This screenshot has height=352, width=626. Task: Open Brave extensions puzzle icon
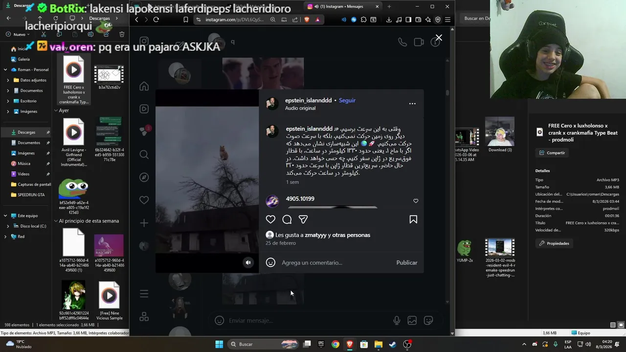[x=363, y=20]
